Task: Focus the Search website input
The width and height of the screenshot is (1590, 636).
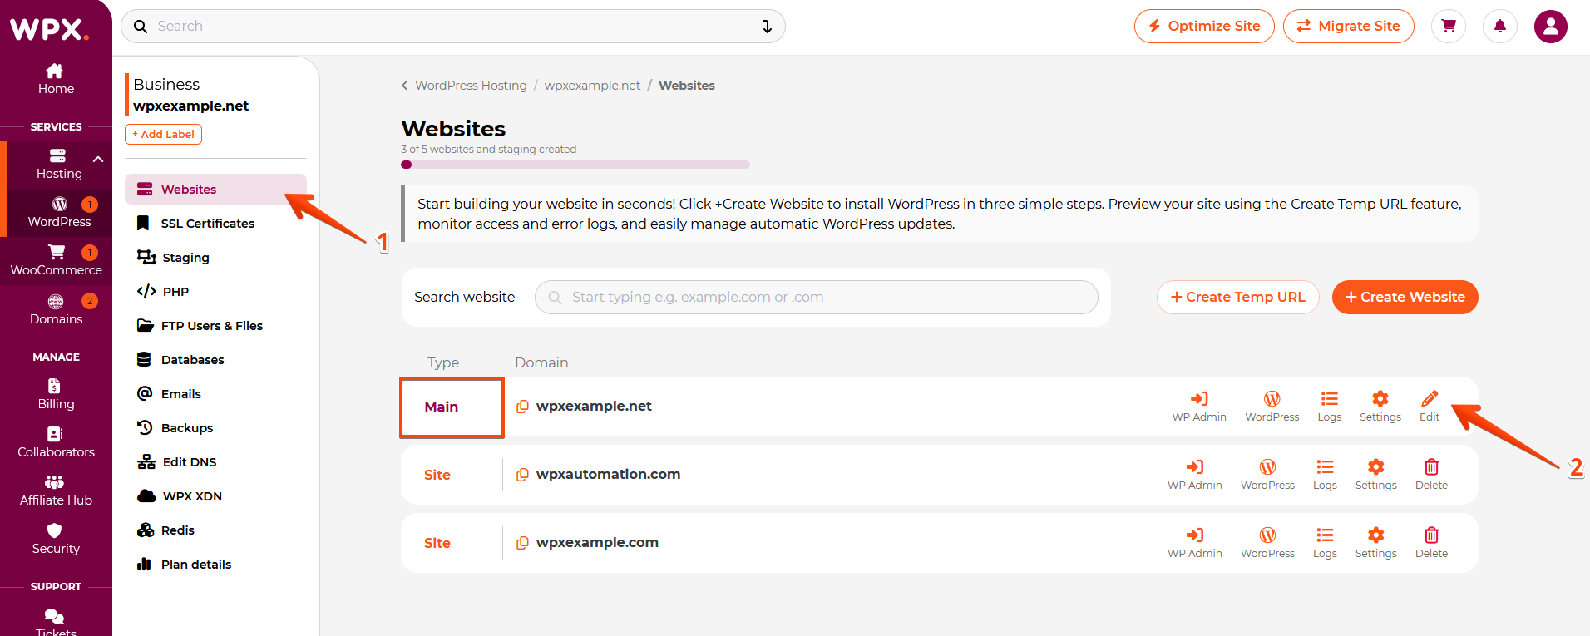Action: (x=817, y=298)
